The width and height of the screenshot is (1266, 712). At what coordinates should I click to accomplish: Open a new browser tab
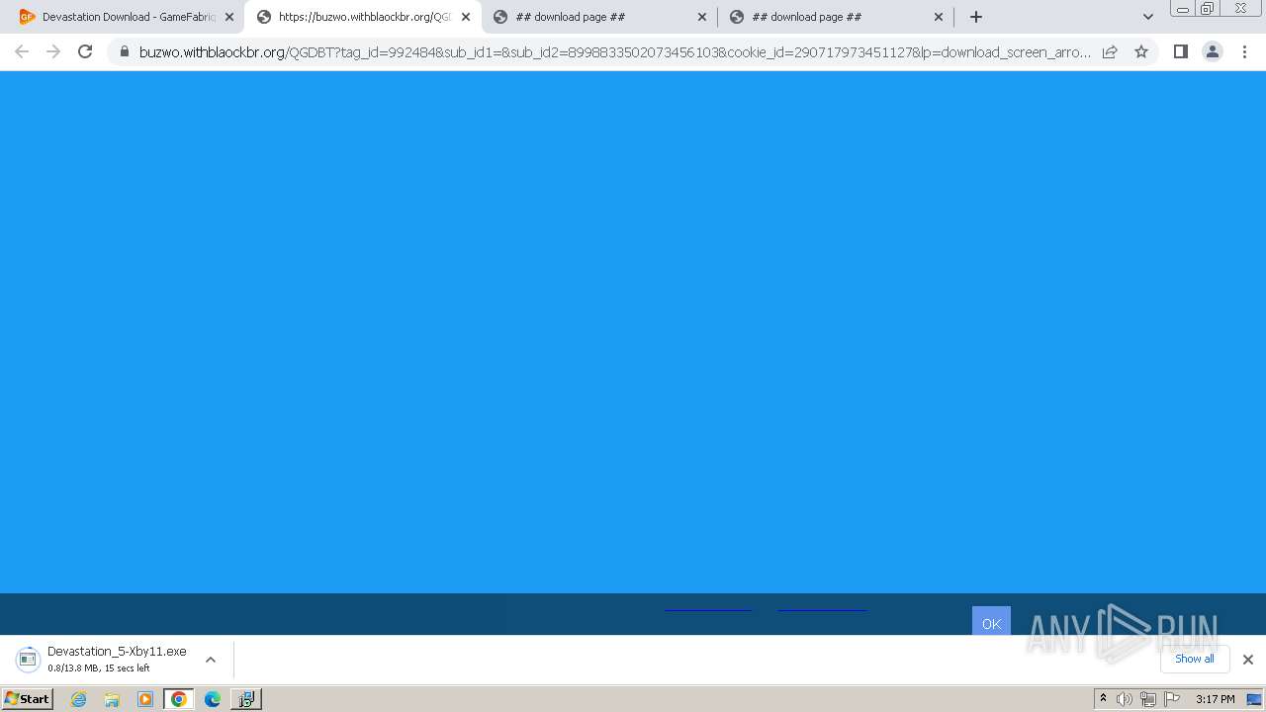(x=976, y=17)
